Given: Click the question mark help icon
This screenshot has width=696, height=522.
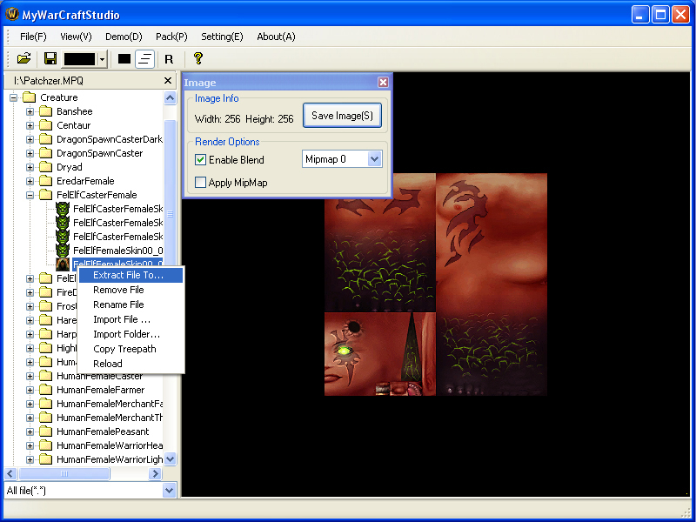Looking at the screenshot, I should [198, 58].
